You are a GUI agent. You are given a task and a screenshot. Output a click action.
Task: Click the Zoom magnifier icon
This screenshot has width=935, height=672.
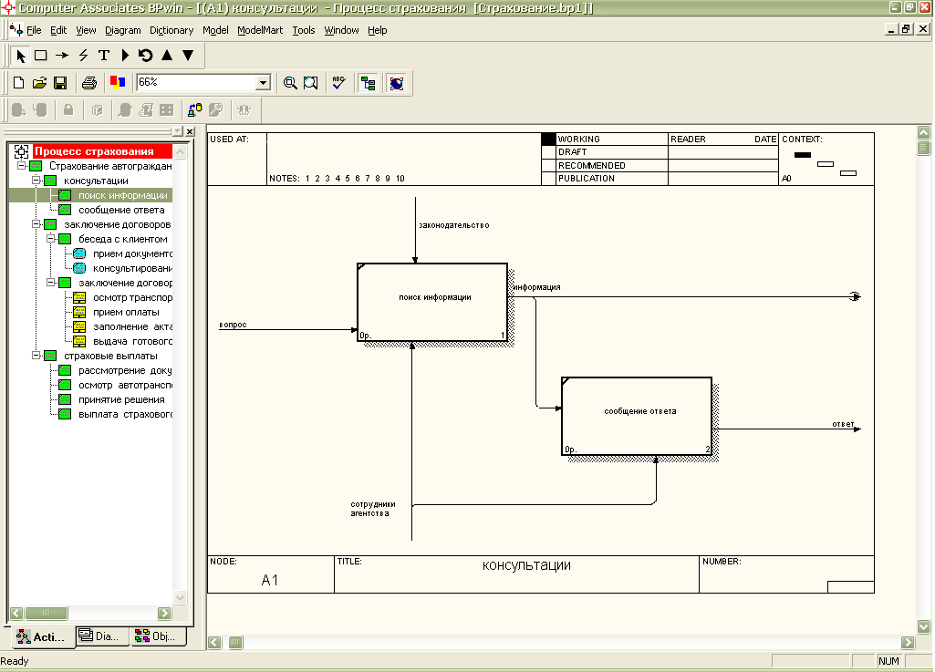[x=290, y=83]
